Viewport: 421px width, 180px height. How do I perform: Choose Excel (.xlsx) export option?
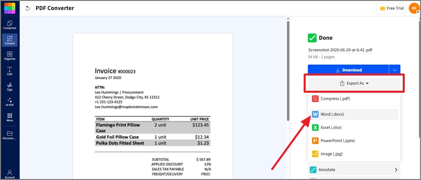tap(354, 127)
